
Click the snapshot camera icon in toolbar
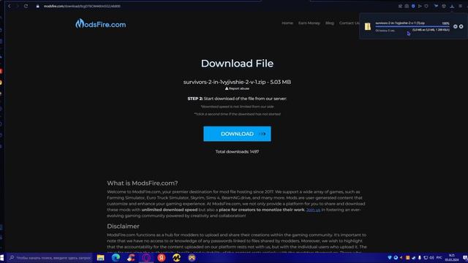[x=407, y=6]
